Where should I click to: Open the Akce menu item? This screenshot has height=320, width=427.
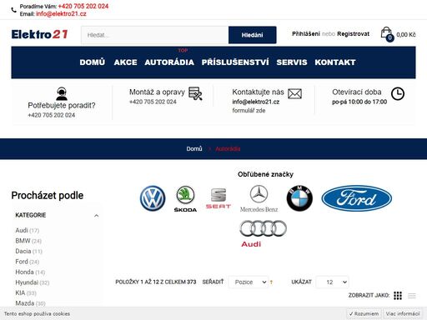pos(125,62)
